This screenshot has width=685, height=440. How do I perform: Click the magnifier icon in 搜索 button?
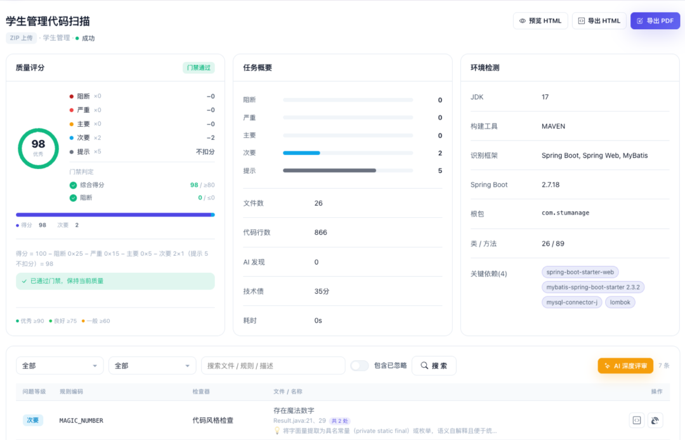point(424,365)
